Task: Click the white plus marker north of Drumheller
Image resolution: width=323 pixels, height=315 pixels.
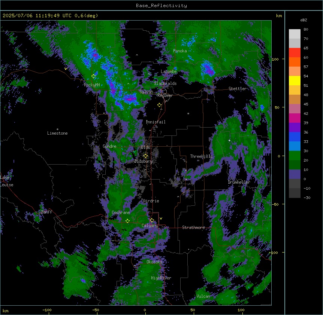Action: coord(229,140)
